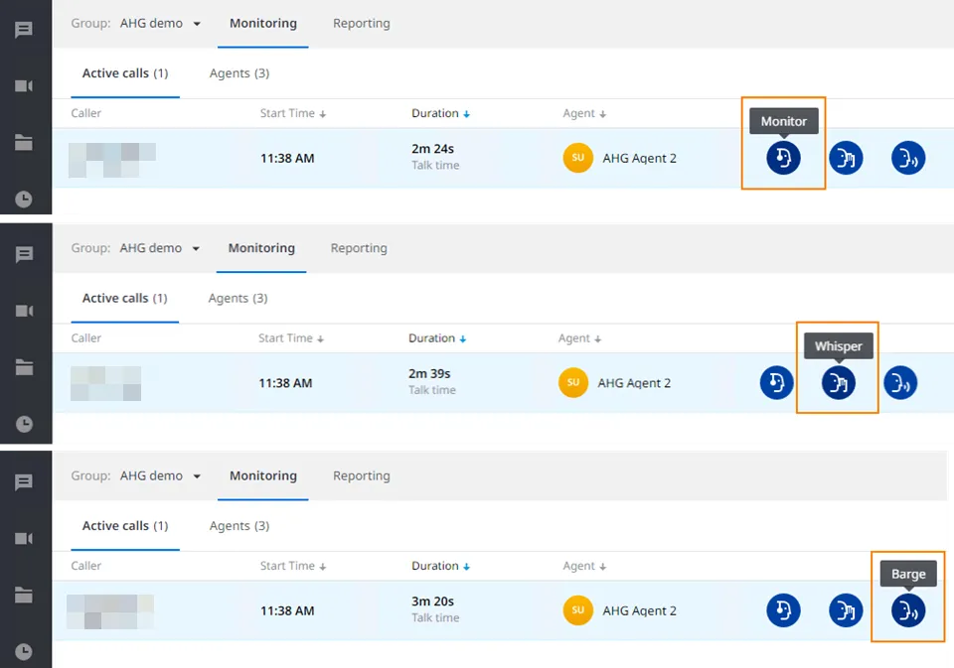Screen dimensions: 954x668
Task: Click Barge icon on the 2m 24s call
Action: pos(908,158)
